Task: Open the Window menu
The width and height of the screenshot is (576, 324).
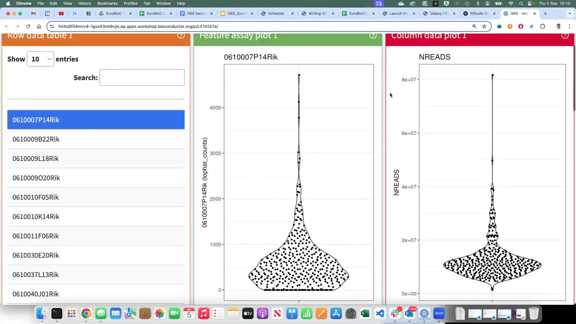Action: tap(163, 4)
